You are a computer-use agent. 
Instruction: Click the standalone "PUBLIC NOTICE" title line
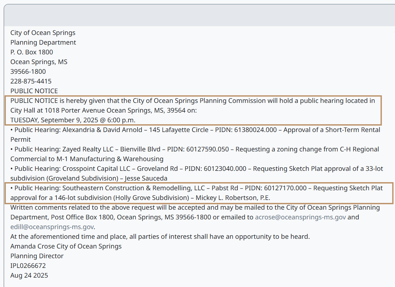click(34, 91)
